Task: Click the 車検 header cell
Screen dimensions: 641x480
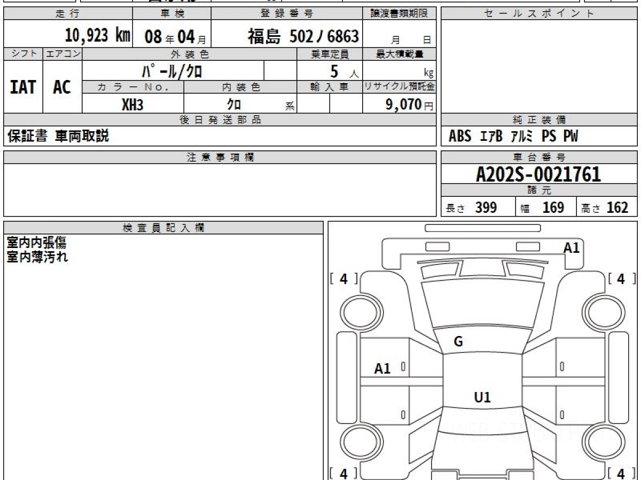Action: [171, 14]
